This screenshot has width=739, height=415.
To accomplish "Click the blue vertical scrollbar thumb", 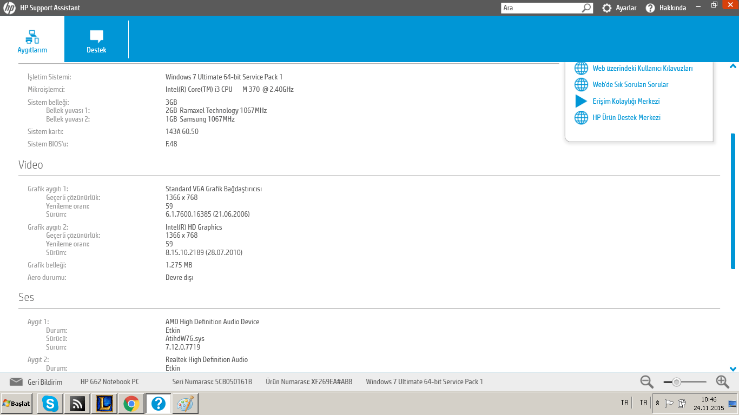I will tap(733, 201).
